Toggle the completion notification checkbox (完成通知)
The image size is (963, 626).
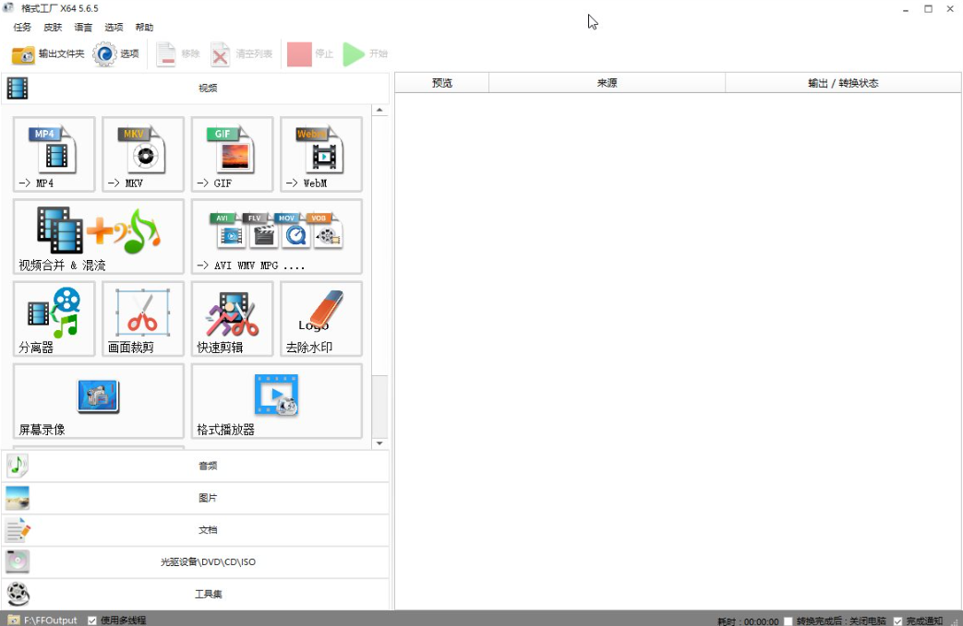pos(897,621)
